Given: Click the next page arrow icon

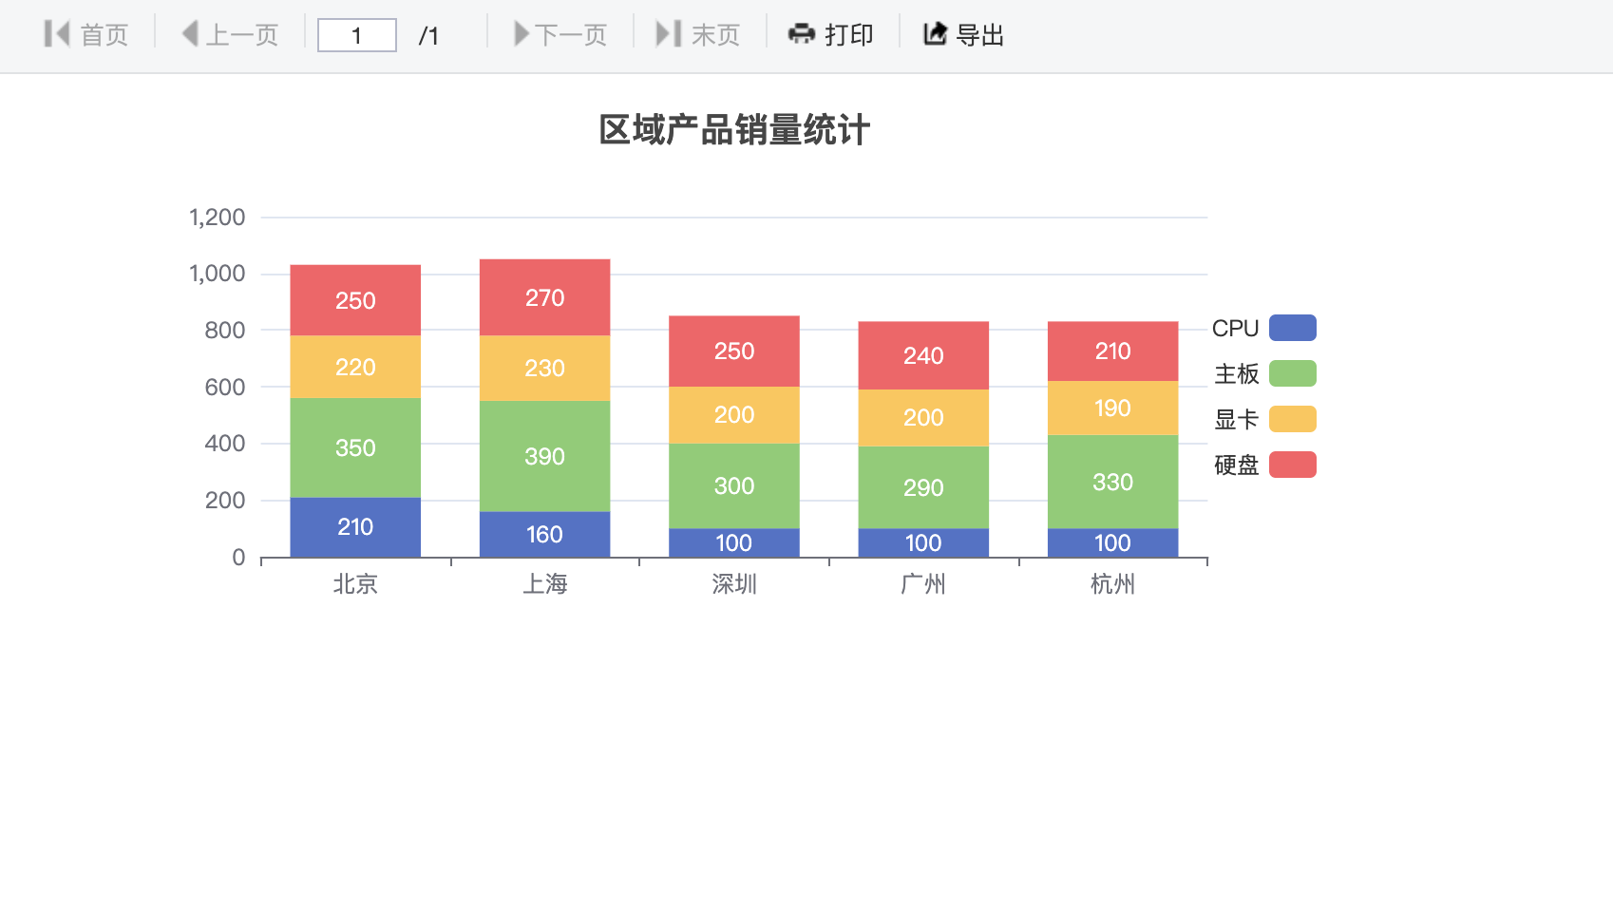Looking at the screenshot, I should [x=522, y=34].
